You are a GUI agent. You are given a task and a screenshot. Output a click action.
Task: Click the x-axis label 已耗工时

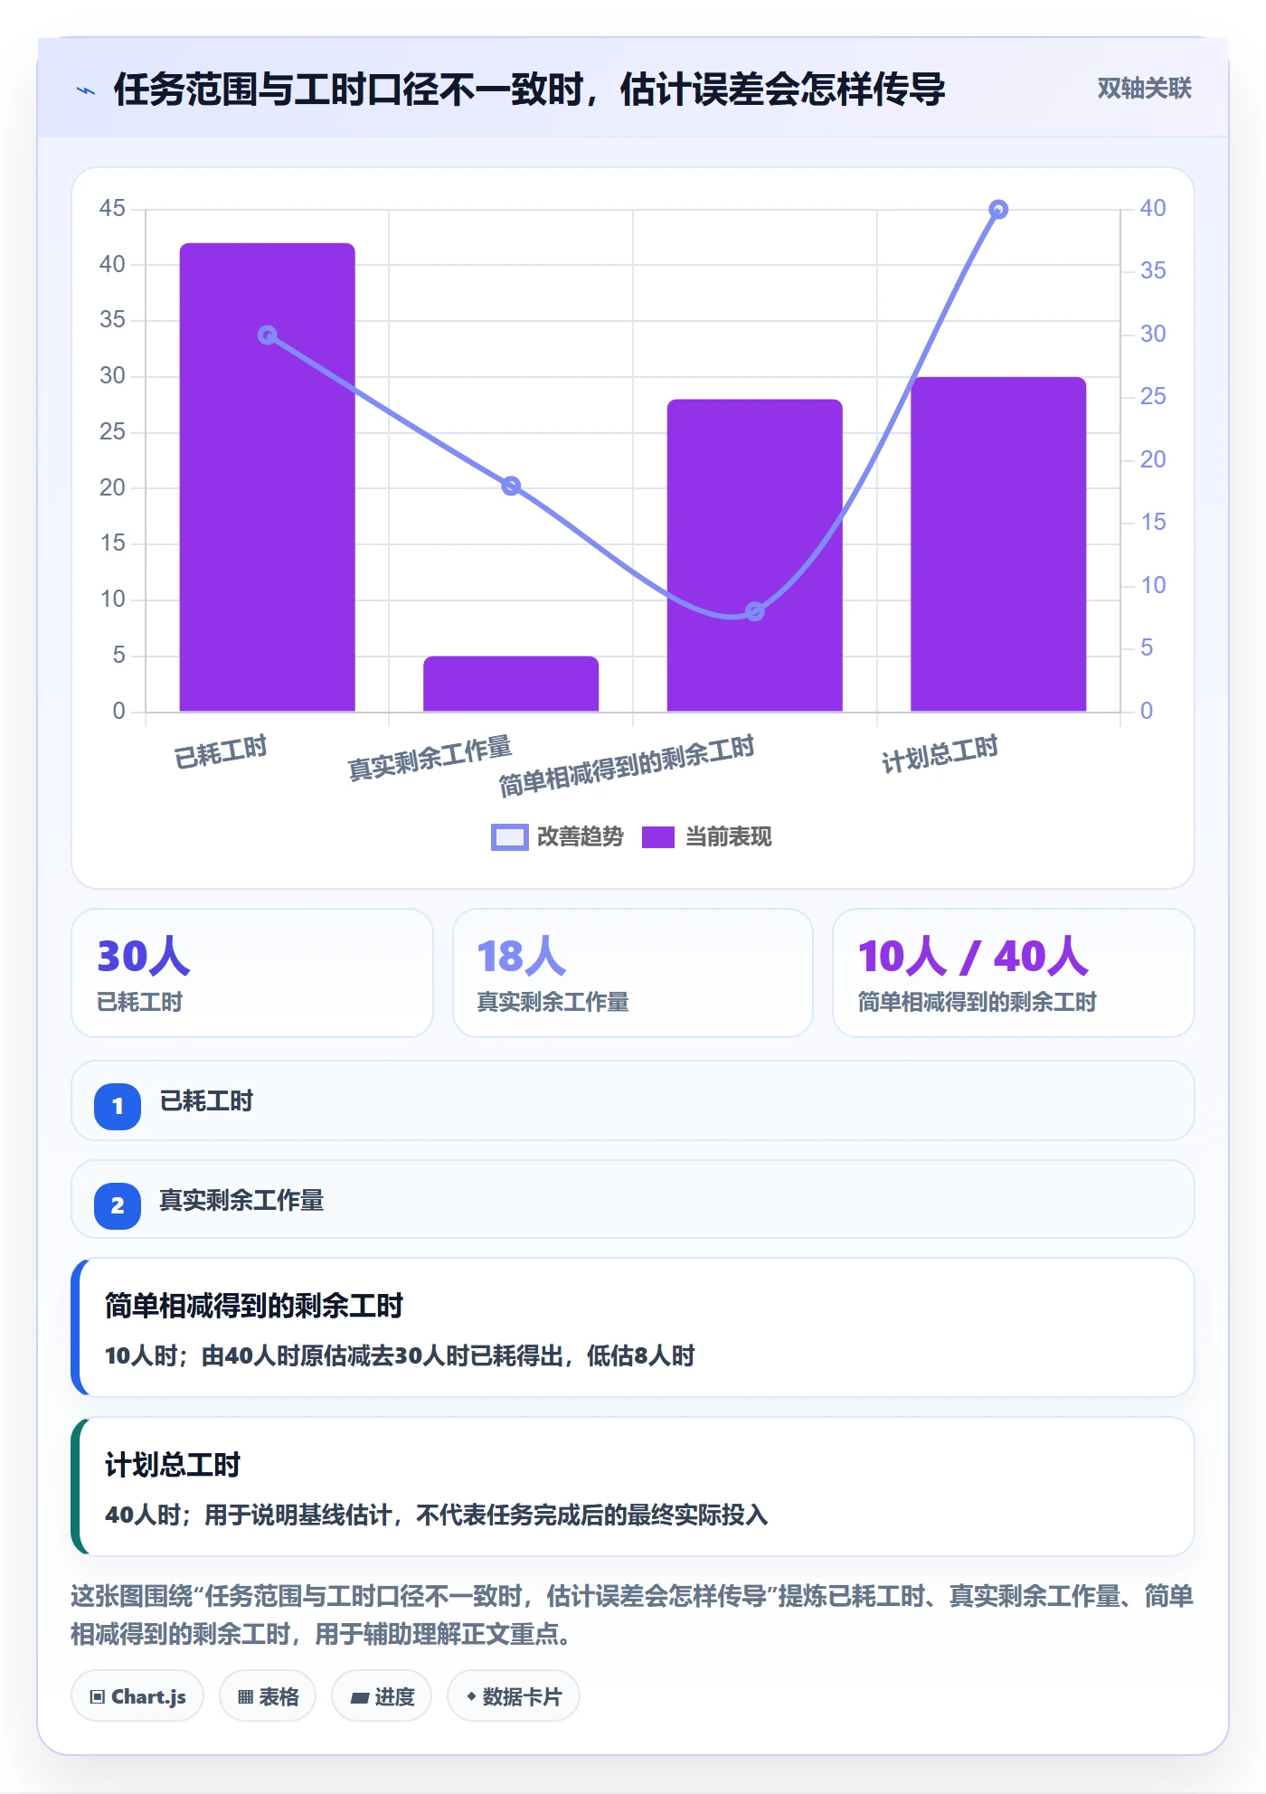(x=221, y=752)
